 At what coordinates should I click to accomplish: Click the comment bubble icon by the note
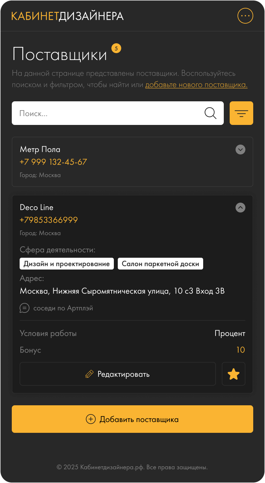(x=25, y=308)
